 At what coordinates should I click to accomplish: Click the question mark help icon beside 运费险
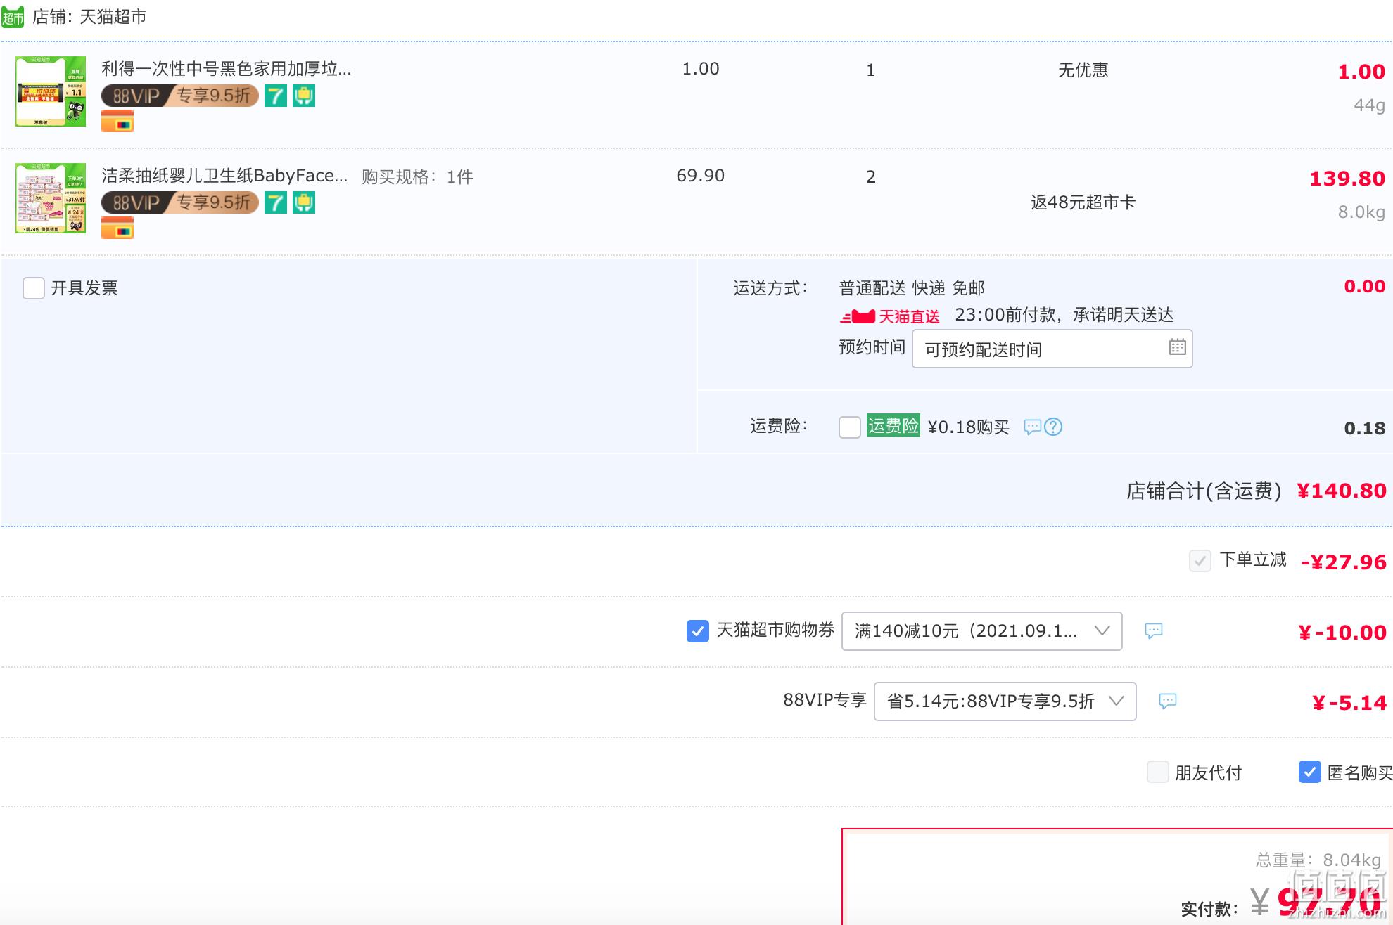[1053, 427]
